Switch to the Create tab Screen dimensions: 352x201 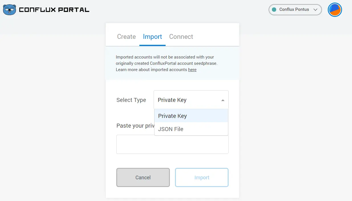126,37
